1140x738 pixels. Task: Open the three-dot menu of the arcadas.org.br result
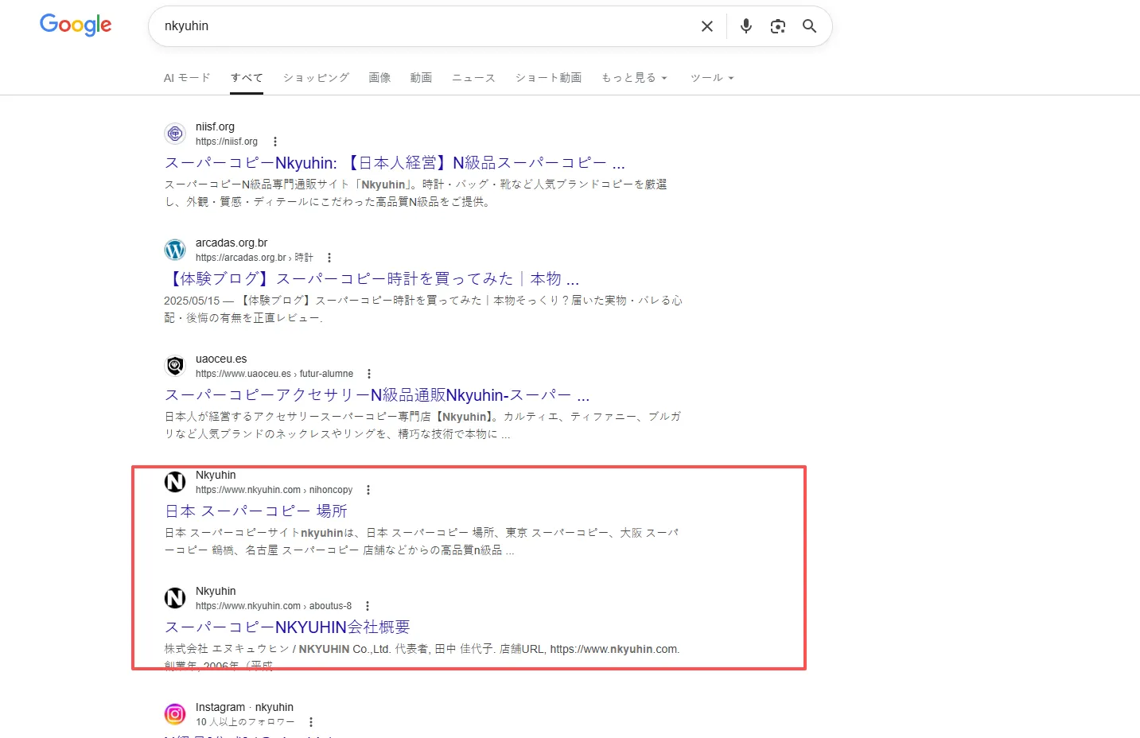tap(329, 258)
